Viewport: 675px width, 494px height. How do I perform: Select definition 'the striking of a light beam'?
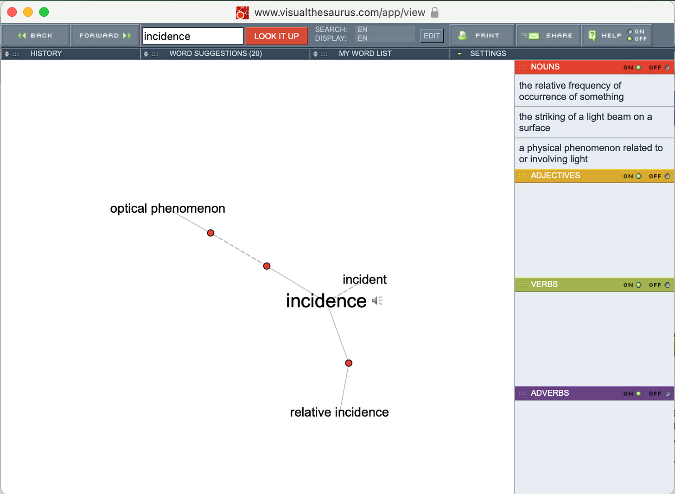tap(594, 122)
